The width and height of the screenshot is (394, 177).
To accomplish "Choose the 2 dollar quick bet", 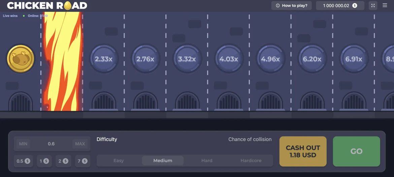I will coord(64,161).
